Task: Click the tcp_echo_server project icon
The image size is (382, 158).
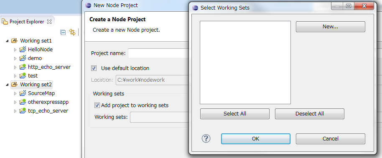Action: pyautogui.click(x=23, y=110)
